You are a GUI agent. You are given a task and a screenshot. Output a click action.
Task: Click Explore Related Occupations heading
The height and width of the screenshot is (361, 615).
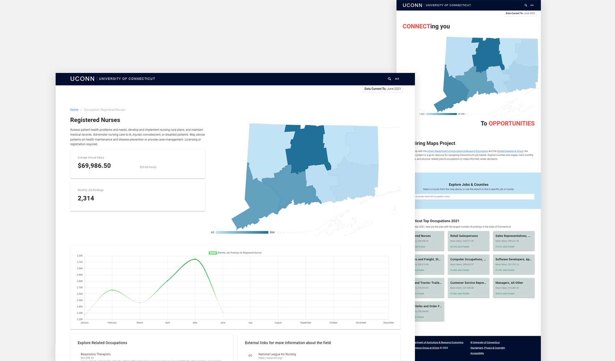click(x=102, y=343)
